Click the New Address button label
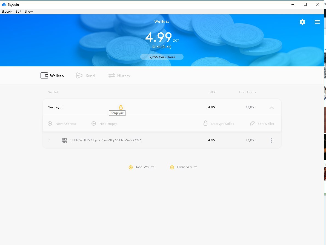326x245 pixels. click(x=65, y=124)
